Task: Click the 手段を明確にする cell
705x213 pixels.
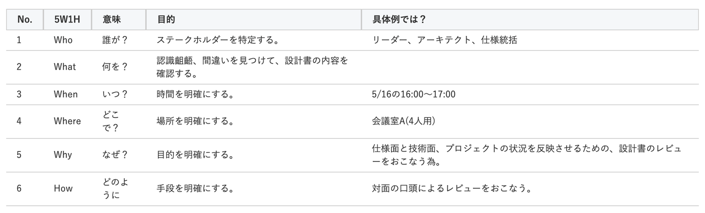Action: pos(195,189)
